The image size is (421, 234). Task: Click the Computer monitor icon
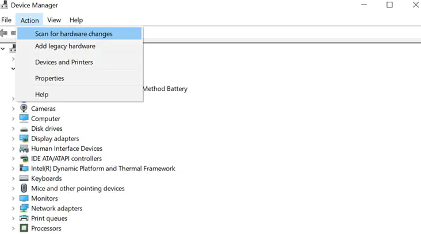click(x=24, y=118)
